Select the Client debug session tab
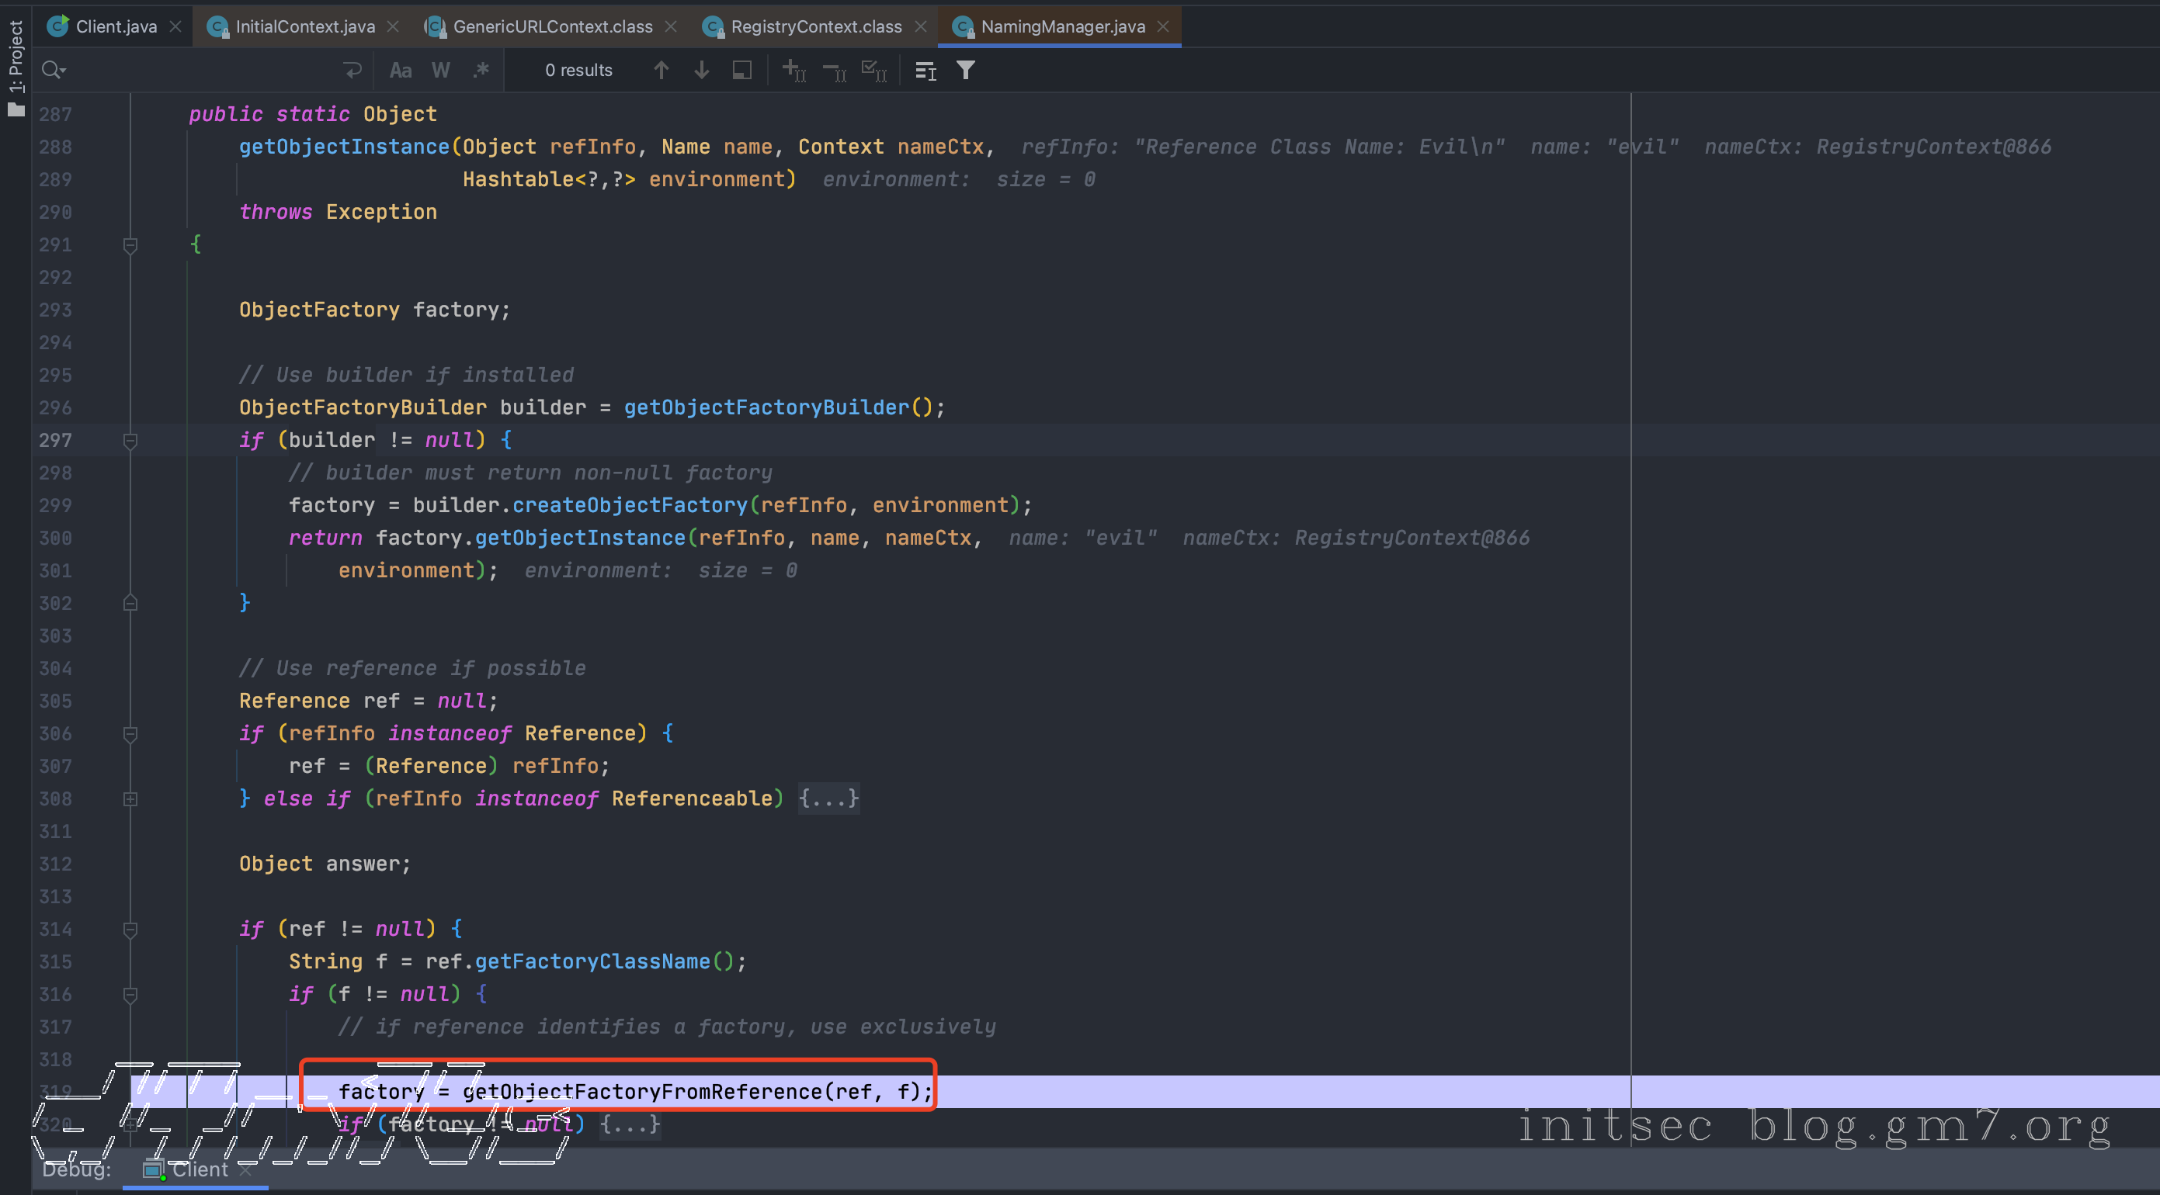This screenshot has height=1195, width=2160. (x=199, y=1169)
